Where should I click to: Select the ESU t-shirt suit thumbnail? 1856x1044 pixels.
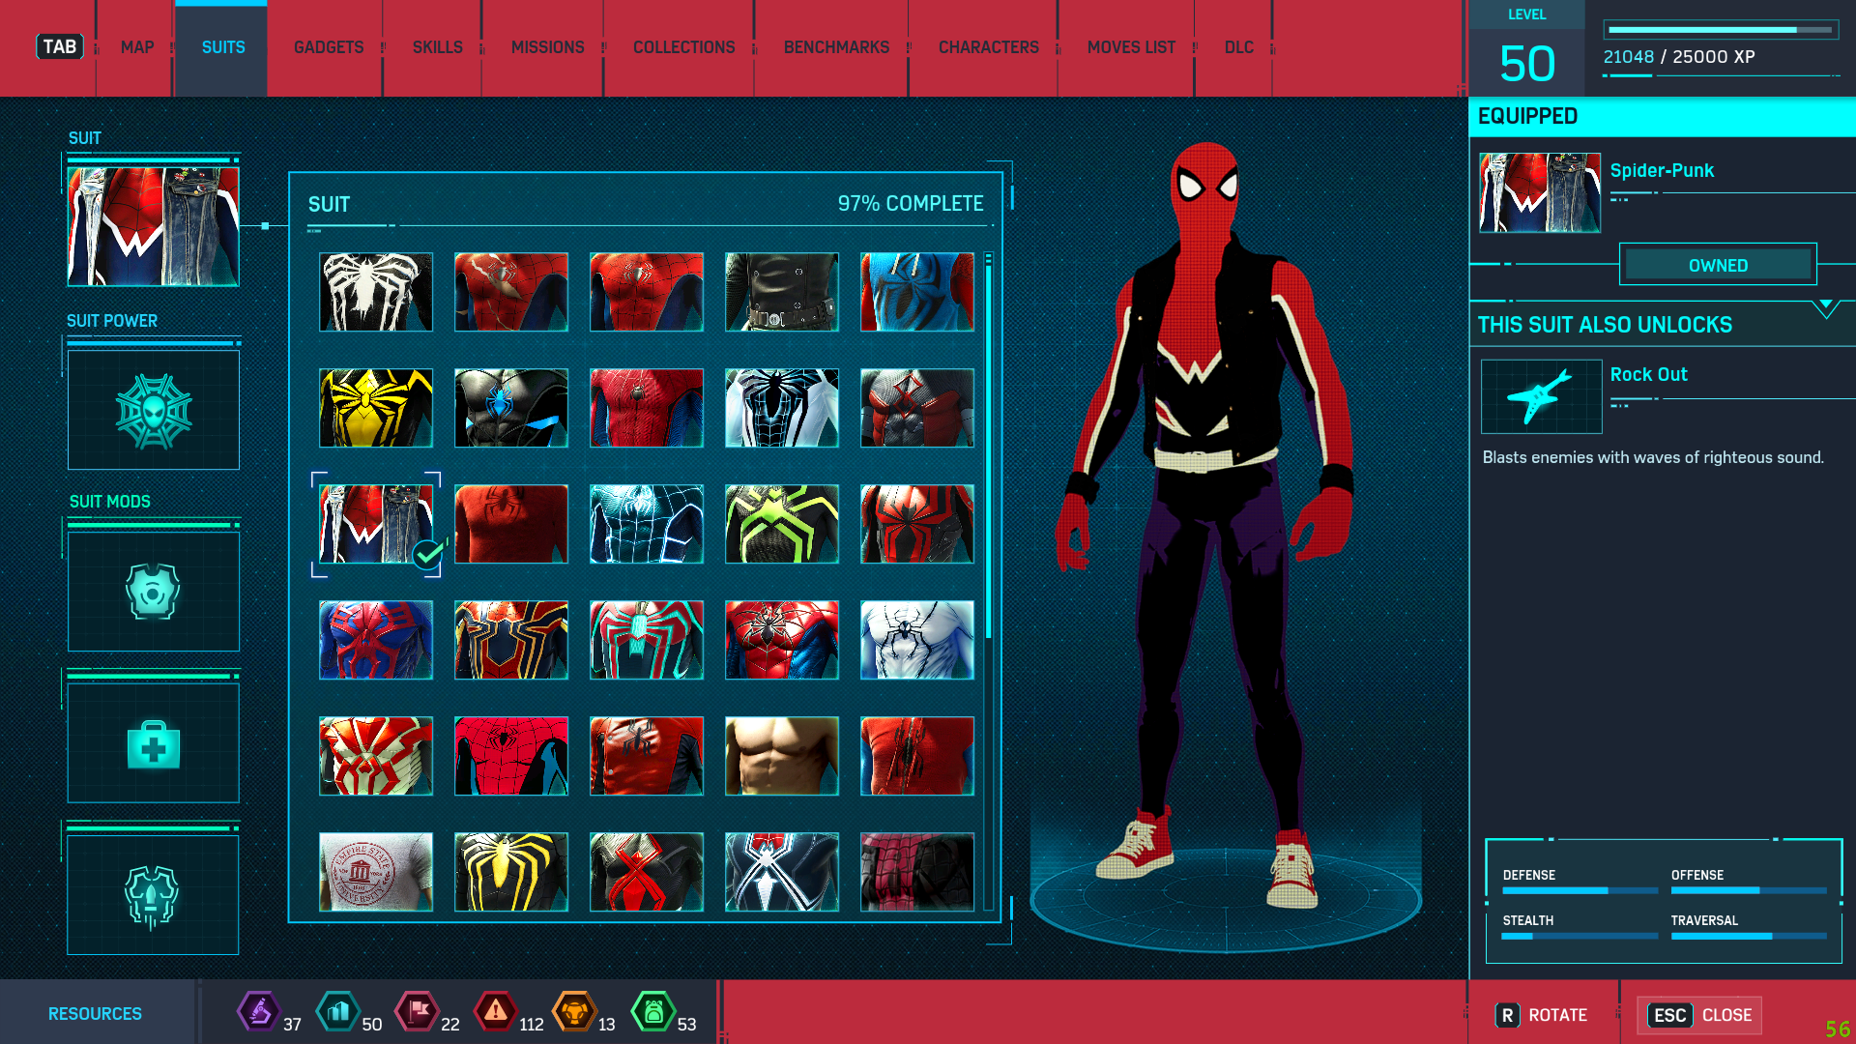(x=376, y=871)
